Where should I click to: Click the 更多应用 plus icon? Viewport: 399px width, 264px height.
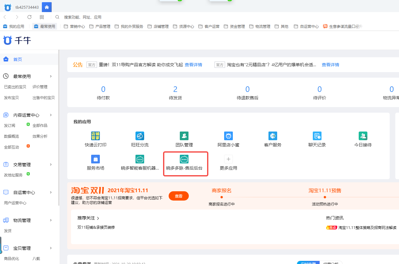228,159
